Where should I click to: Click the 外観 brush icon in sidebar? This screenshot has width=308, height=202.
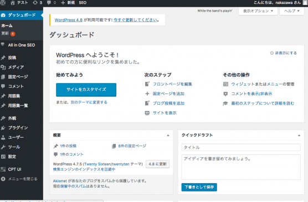click(x=3, y=118)
